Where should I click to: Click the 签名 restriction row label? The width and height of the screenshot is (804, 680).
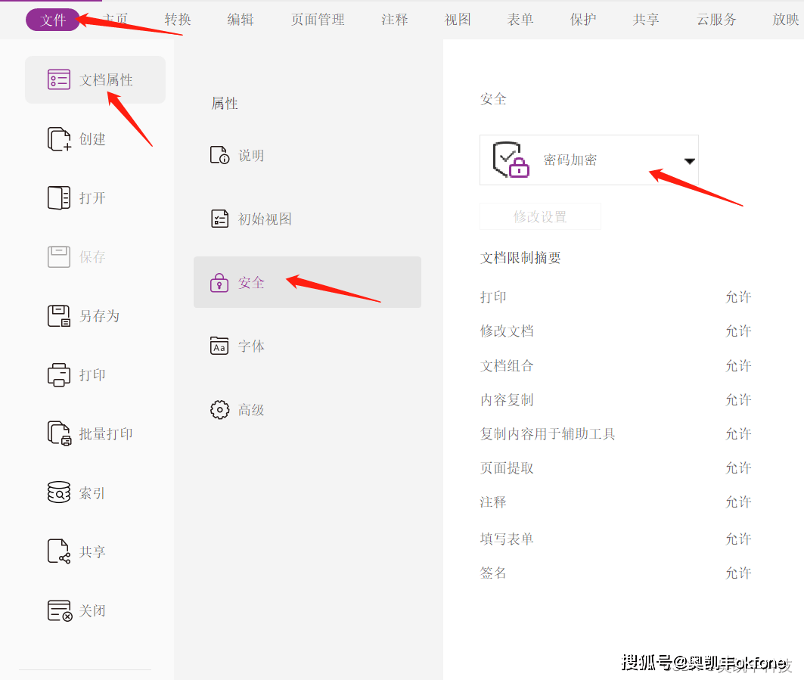pyautogui.click(x=492, y=573)
